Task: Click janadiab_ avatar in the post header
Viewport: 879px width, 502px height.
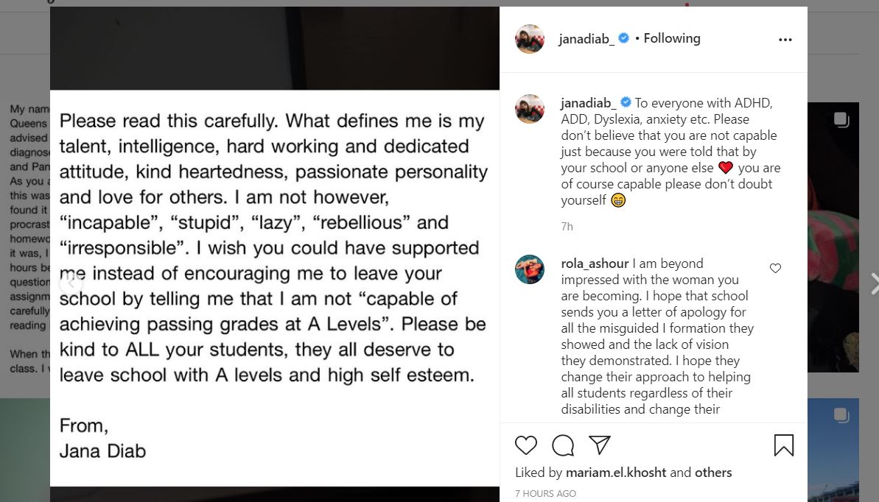Action: (x=530, y=39)
